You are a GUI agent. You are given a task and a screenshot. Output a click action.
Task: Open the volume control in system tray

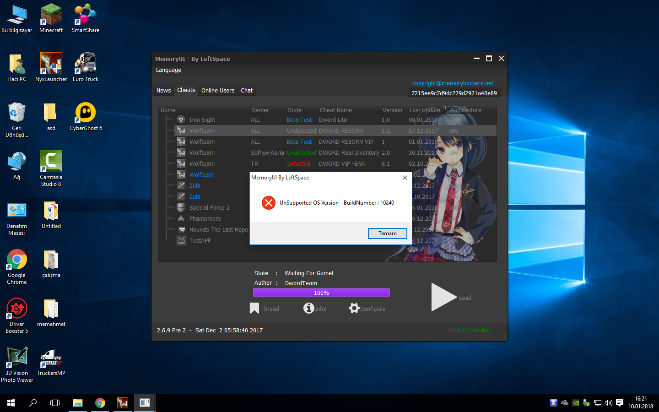click(609, 403)
